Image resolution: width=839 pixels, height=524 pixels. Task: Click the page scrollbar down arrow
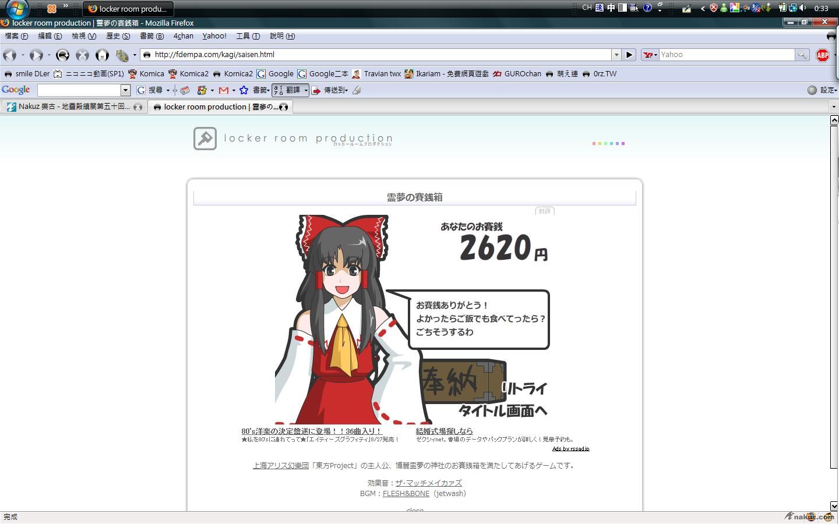point(834,506)
